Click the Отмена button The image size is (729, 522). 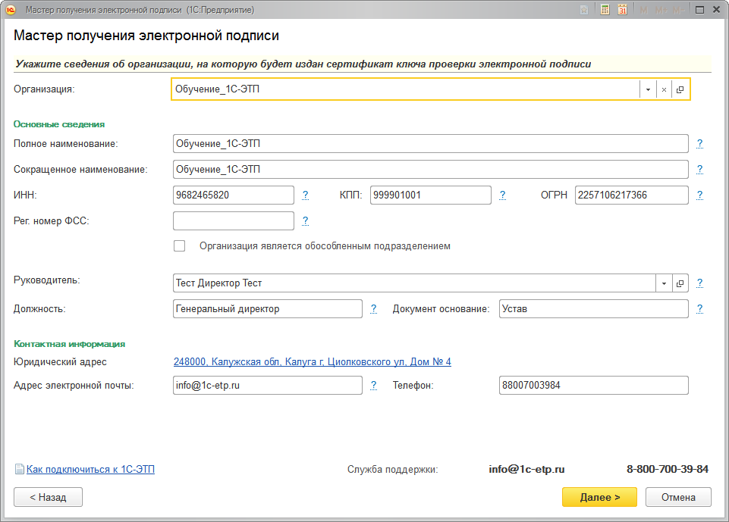tap(677, 497)
